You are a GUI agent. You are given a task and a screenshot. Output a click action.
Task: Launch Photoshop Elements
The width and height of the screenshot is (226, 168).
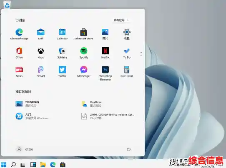[105, 73]
